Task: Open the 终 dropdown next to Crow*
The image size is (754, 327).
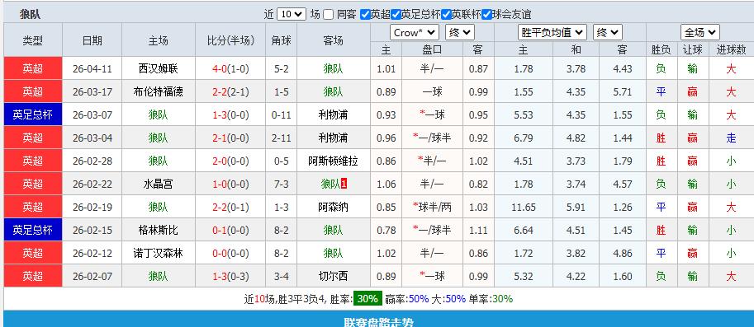Action: [x=460, y=33]
